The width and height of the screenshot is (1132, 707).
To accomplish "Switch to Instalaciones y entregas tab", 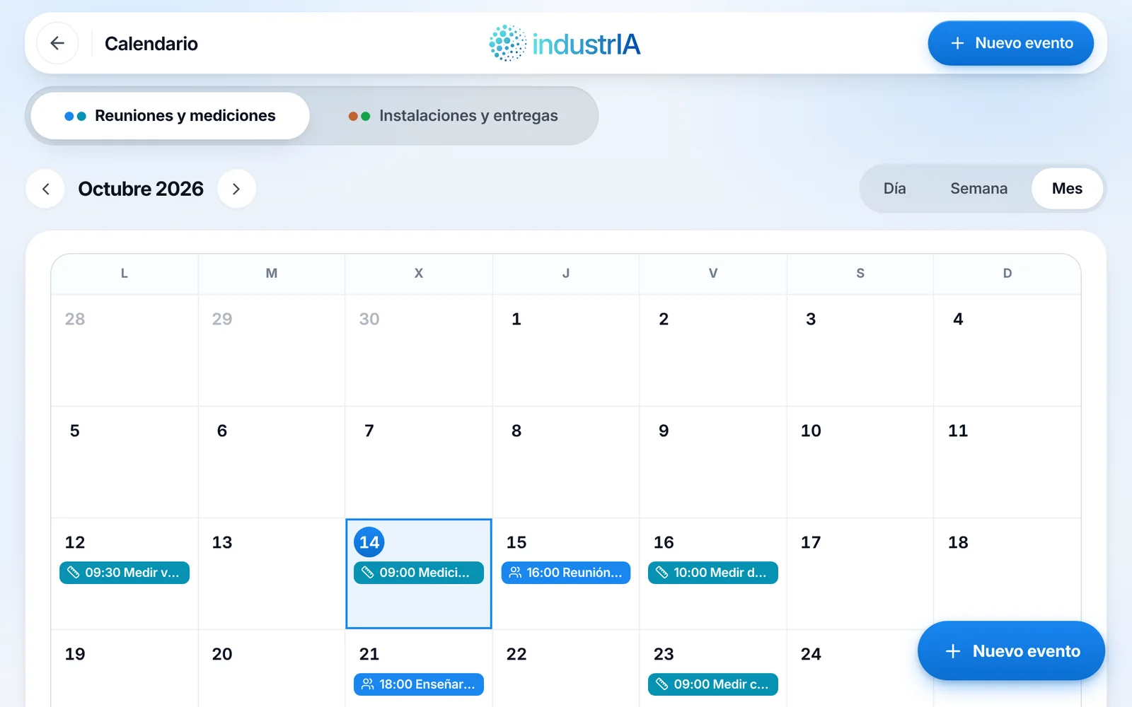I will (453, 116).
